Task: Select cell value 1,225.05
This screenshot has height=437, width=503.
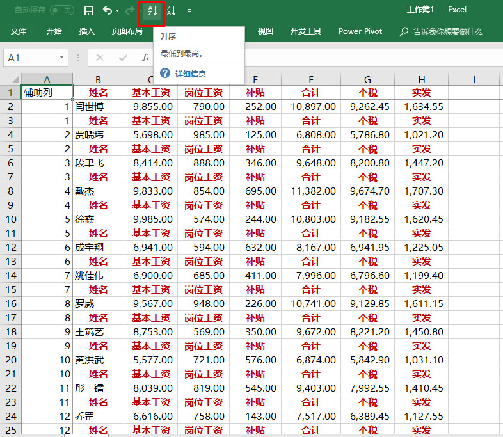Action: [422, 248]
